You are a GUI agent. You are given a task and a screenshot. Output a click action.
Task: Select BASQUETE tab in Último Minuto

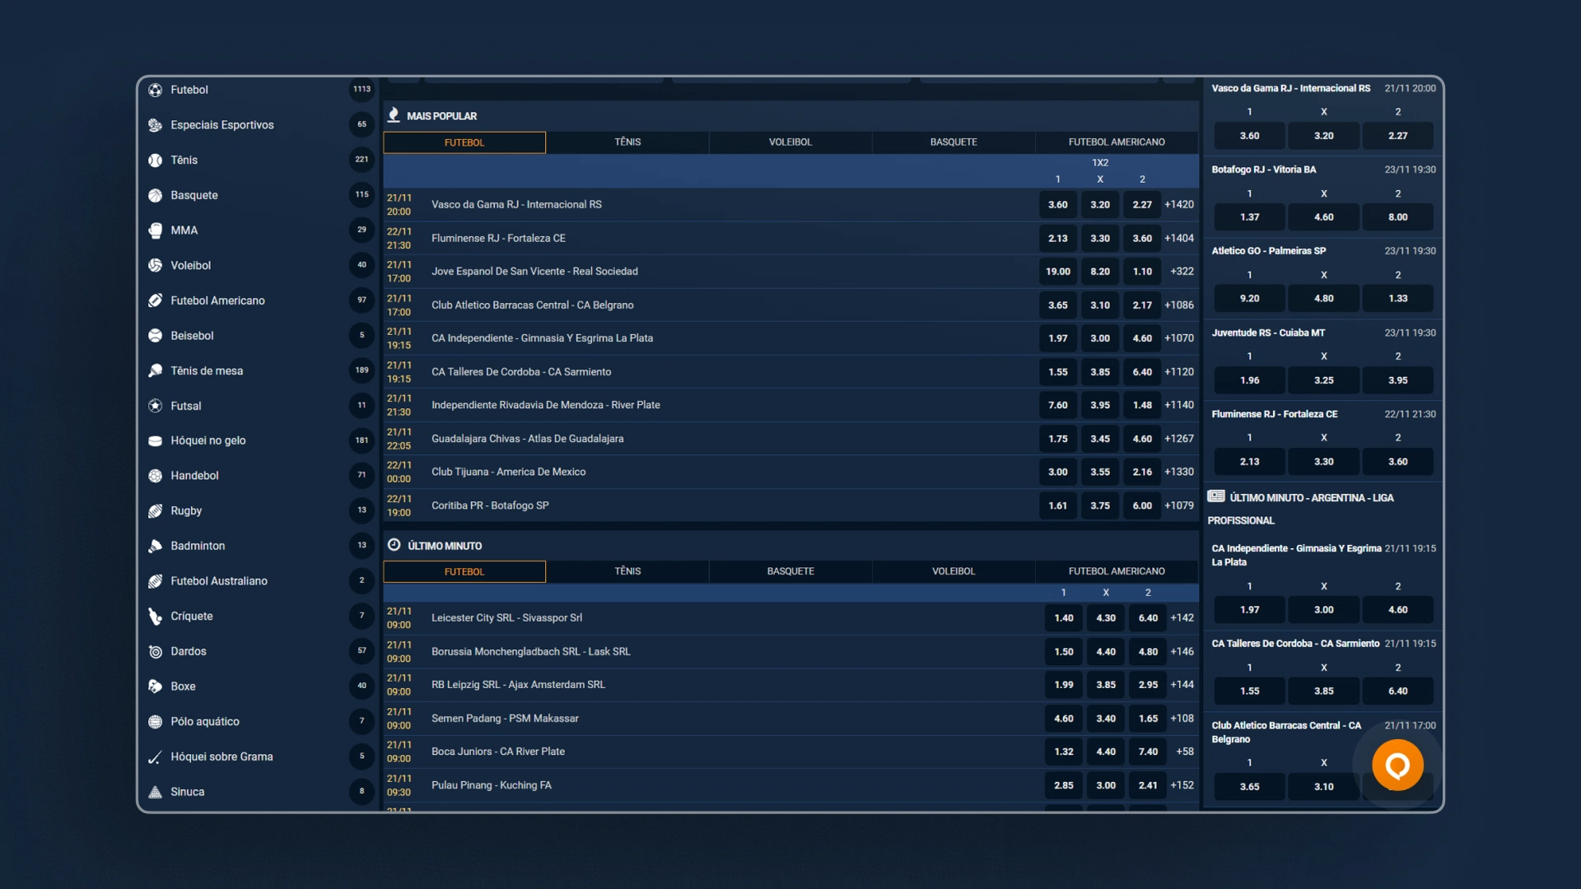point(790,571)
